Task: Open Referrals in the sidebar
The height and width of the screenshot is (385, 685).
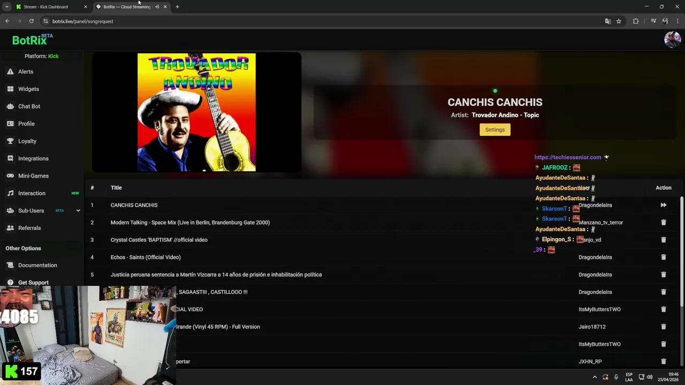Action: (29, 228)
